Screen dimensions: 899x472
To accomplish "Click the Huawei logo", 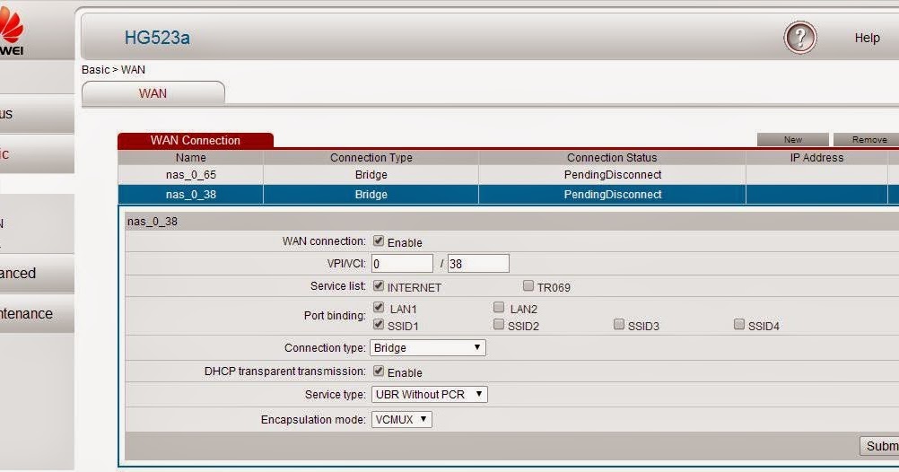I will tap(12, 30).
